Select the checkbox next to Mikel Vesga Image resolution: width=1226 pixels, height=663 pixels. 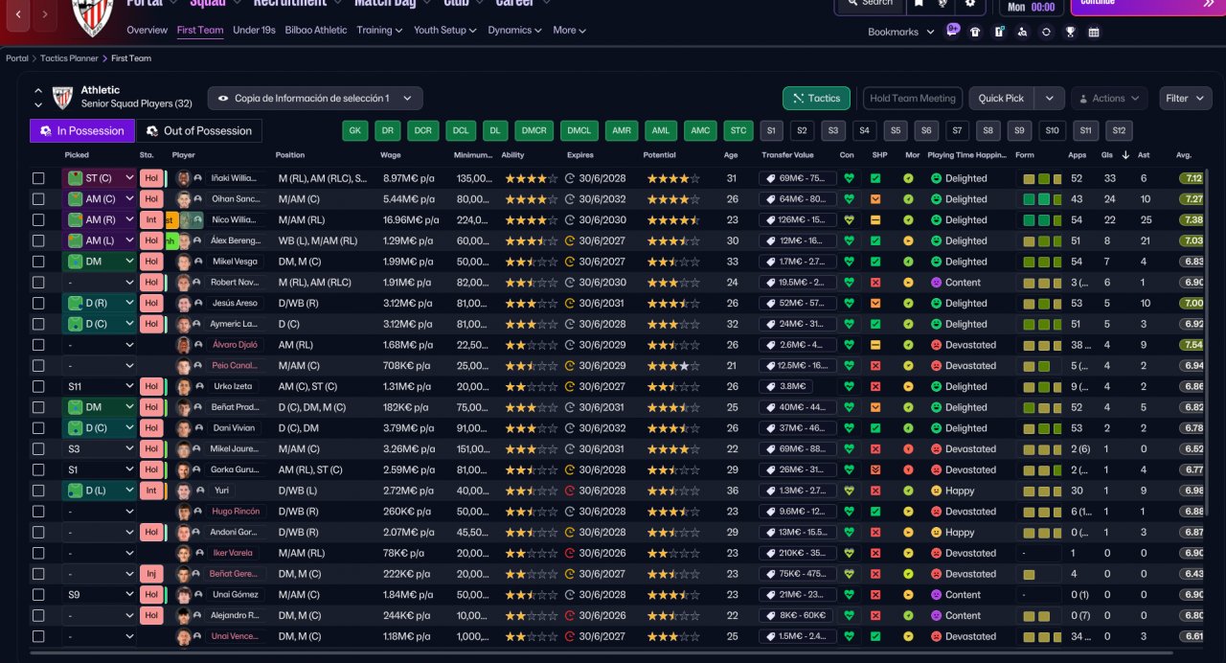click(38, 262)
